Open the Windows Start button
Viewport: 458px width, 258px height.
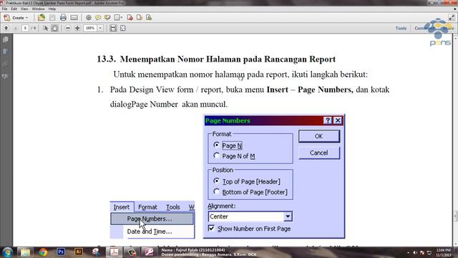(7, 252)
